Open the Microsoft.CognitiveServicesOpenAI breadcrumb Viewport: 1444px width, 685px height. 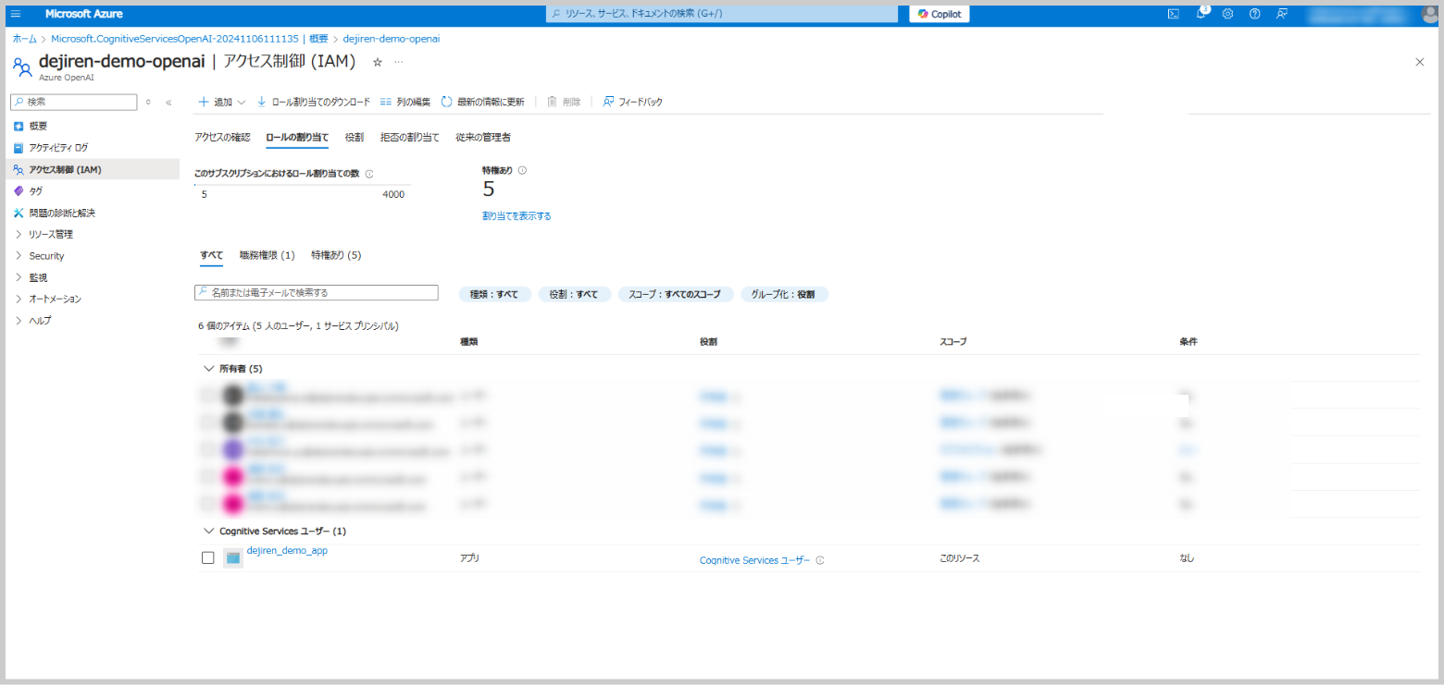click(x=189, y=39)
